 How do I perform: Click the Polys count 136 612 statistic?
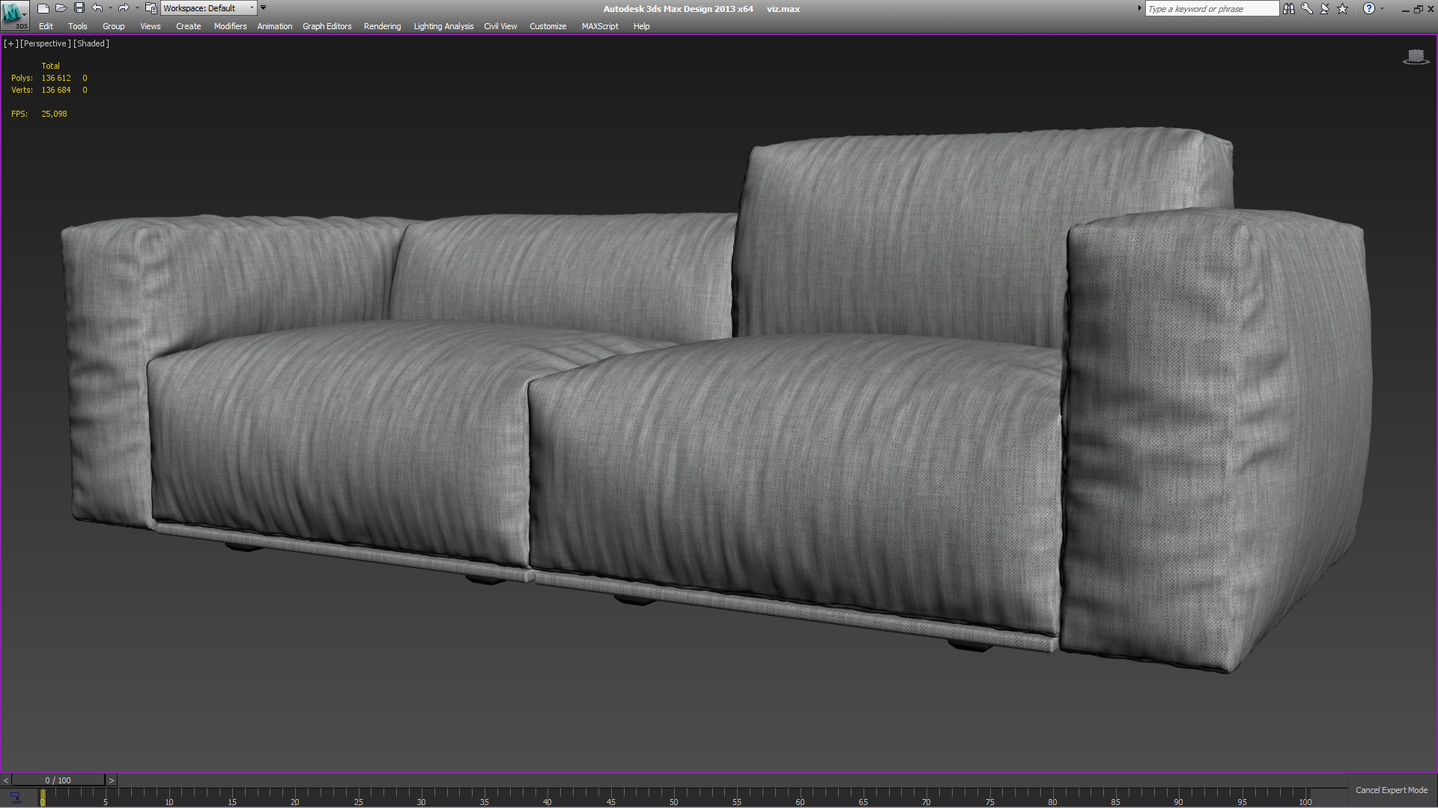click(x=56, y=78)
